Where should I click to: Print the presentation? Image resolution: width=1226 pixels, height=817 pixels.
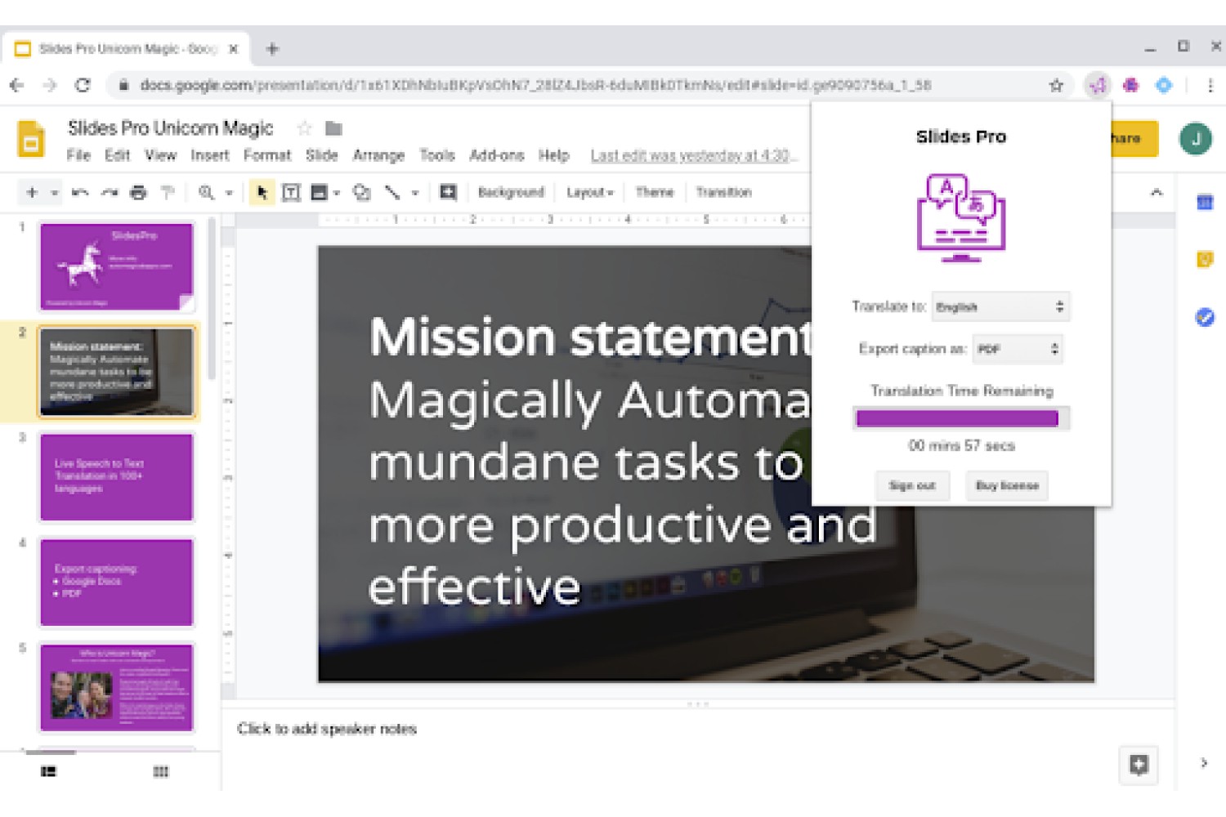click(138, 193)
